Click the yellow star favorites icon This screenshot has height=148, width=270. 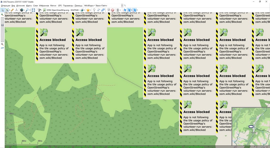pos(88,10)
